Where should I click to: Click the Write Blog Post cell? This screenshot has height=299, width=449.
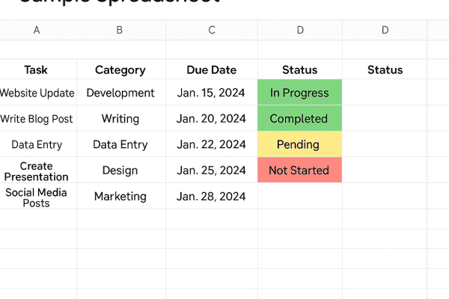[38, 118]
